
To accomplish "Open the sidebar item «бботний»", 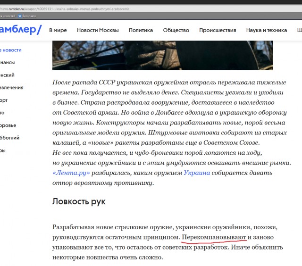I will click(x=9, y=138).
